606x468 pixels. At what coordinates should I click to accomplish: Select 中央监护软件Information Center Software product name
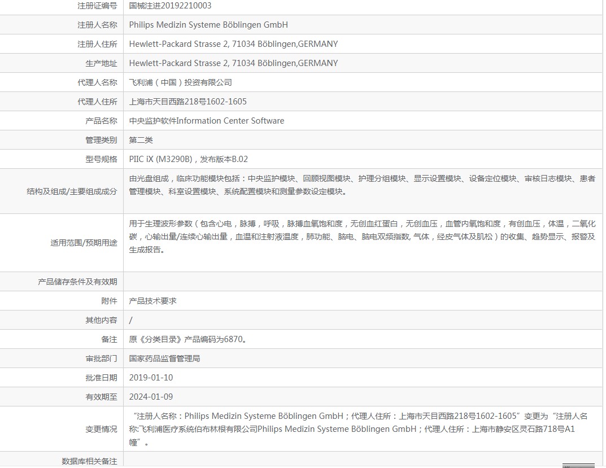pos(206,121)
